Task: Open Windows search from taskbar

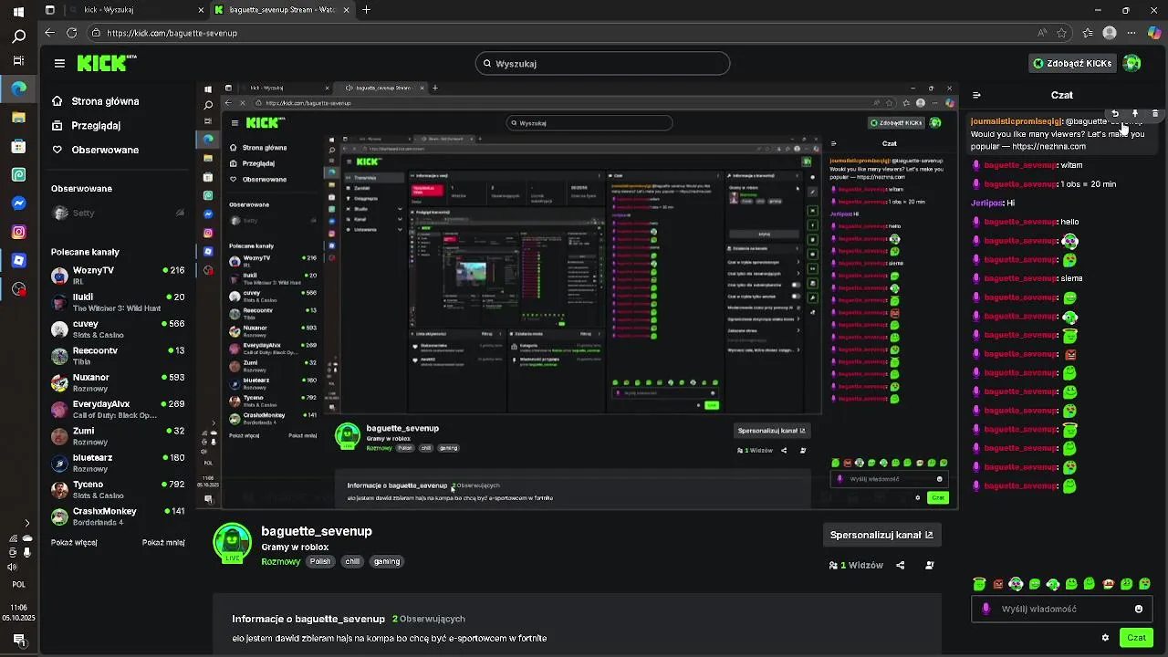Action: (x=18, y=36)
